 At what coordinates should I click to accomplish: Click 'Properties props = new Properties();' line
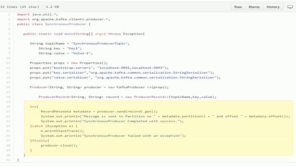69,63
